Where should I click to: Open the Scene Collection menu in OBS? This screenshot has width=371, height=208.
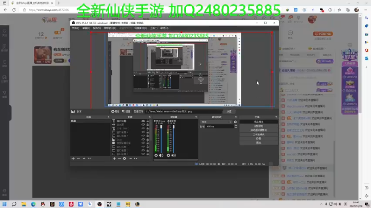(x=141, y=28)
